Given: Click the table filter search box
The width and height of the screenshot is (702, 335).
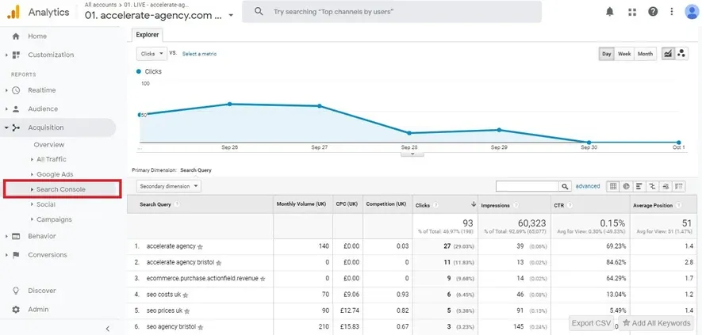Looking at the screenshot, I should coord(527,186).
